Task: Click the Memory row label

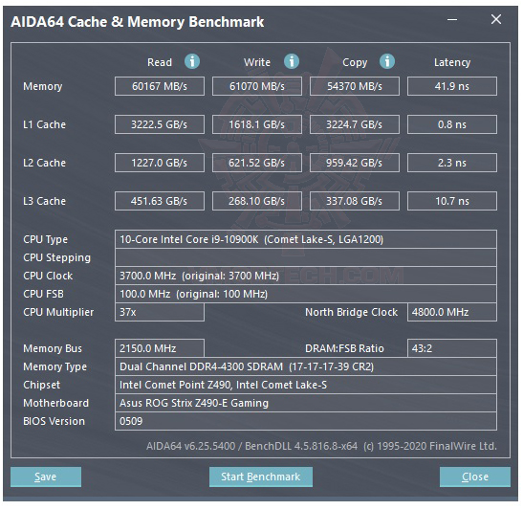Action: [x=42, y=87]
